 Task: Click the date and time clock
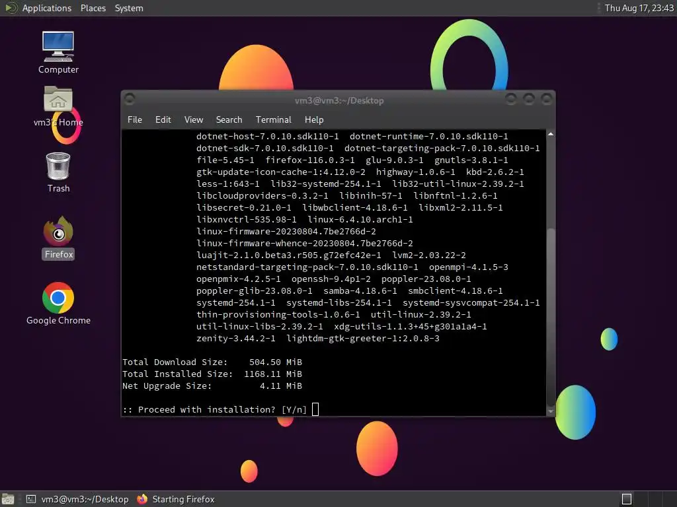pos(639,8)
